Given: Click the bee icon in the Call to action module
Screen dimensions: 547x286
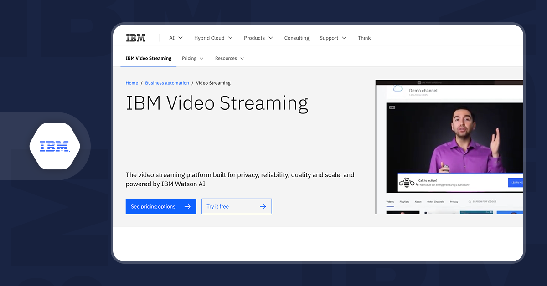Looking at the screenshot, I should (x=406, y=183).
